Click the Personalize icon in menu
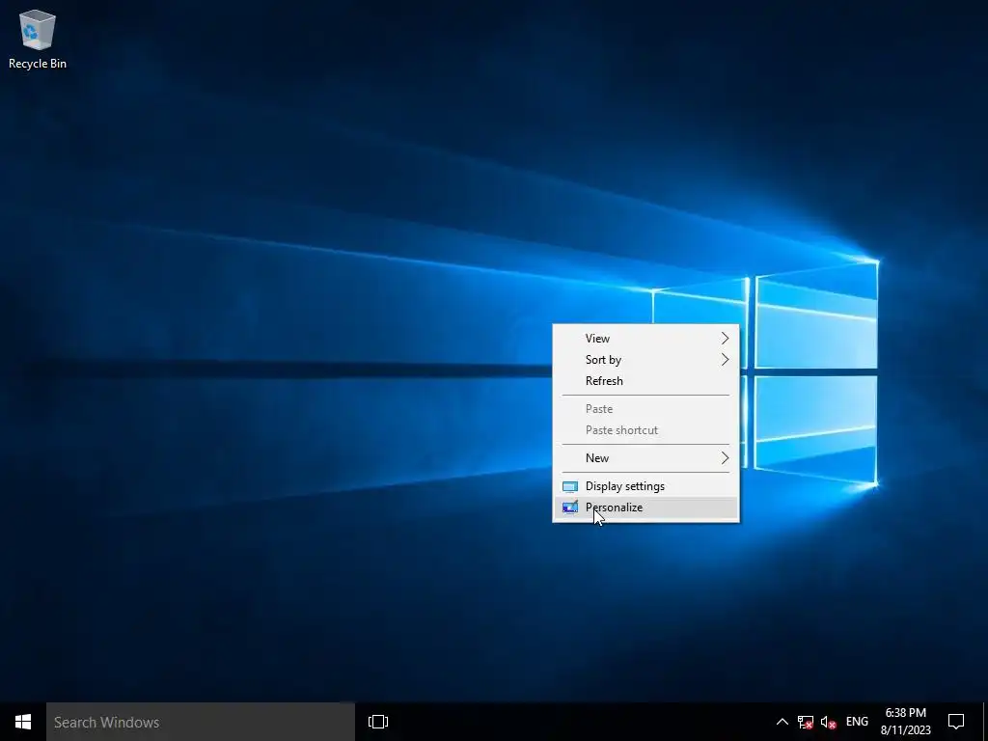Image resolution: width=988 pixels, height=741 pixels. tap(569, 508)
